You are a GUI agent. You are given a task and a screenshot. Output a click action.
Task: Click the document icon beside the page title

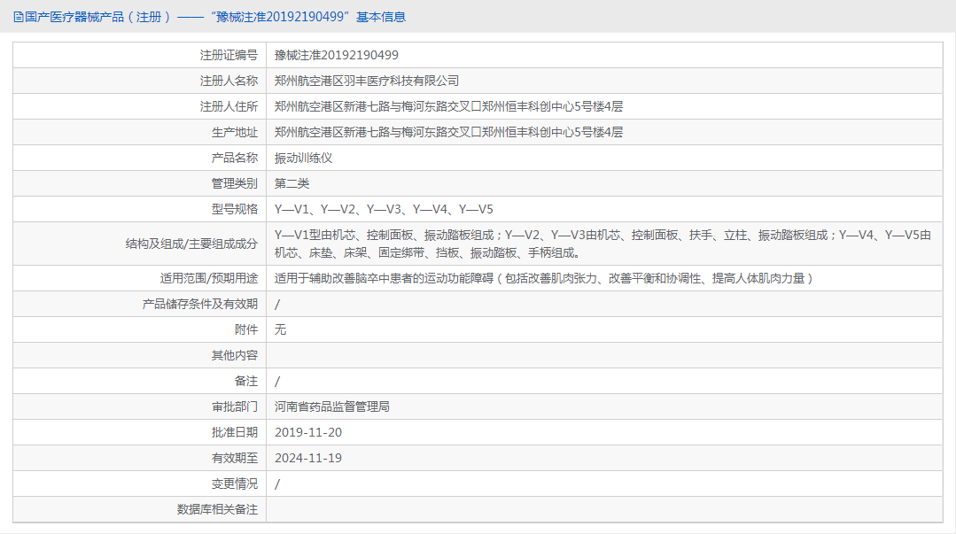[18, 17]
